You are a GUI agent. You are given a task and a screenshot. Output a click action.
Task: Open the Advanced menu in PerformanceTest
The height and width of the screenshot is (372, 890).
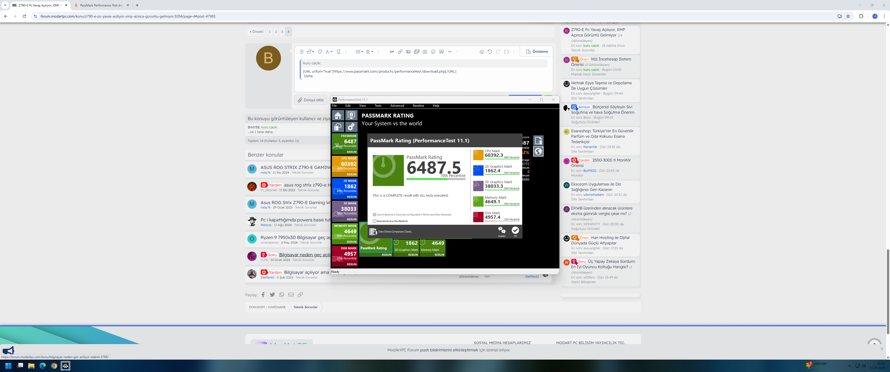pyautogui.click(x=397, y=106)
